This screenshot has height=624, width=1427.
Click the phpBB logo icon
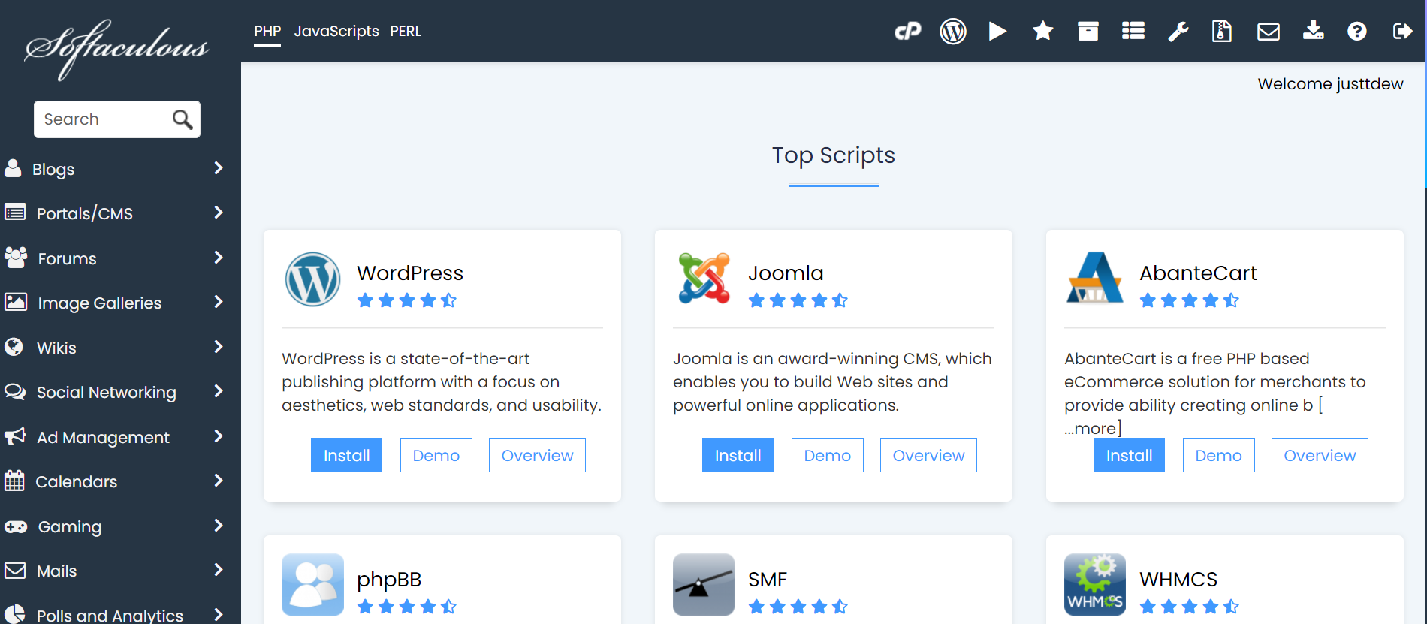coord(312,585)
